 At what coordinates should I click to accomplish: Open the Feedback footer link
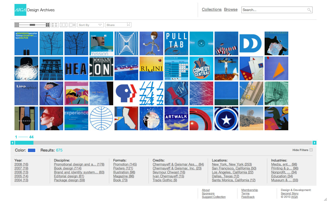pyautogui.click(x=248, y=197)
